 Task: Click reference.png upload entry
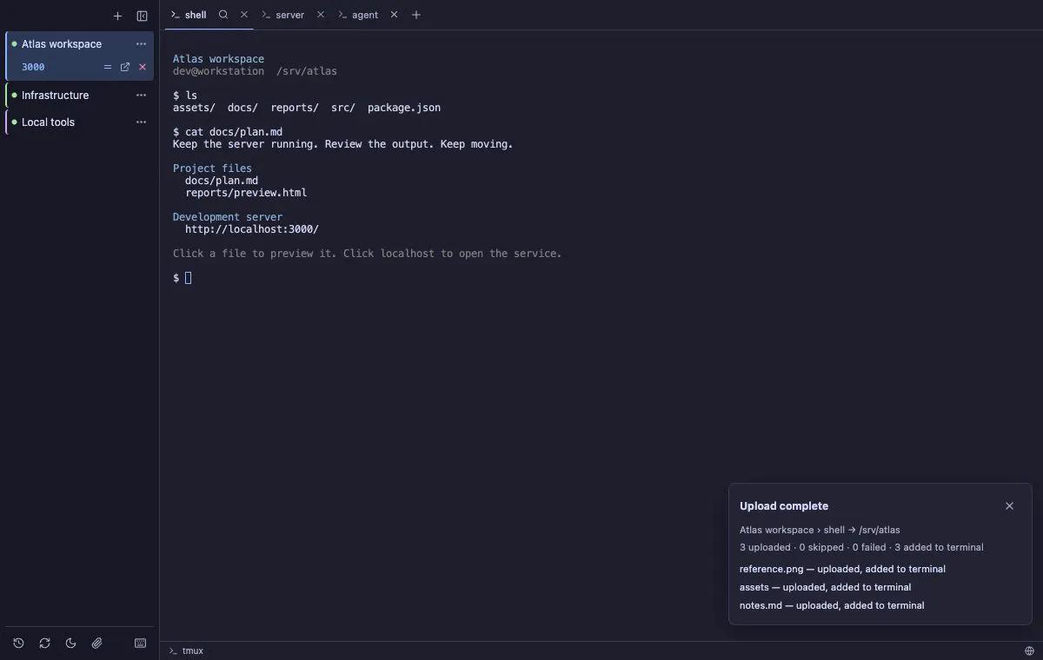pyautogui.click(x=842, y=569)
